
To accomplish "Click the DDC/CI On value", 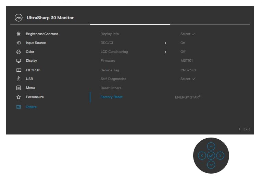I will click(183, 43).
